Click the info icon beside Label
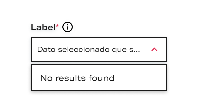The height and width of the screenshot is (112, 198). [68, 27]
